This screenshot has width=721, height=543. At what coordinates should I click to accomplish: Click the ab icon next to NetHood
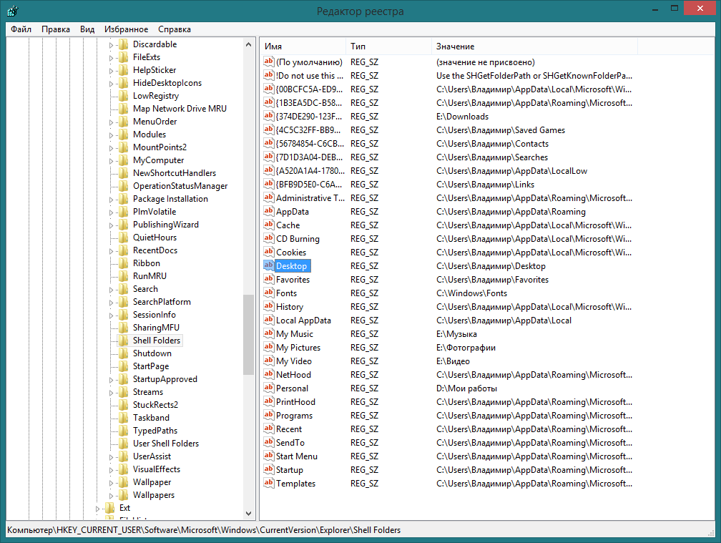pyautogui.click(x=268, y=373)
